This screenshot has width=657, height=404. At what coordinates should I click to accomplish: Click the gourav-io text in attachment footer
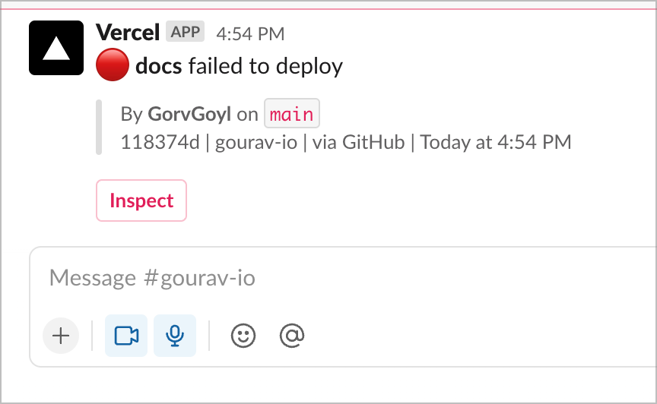[256, 142]
